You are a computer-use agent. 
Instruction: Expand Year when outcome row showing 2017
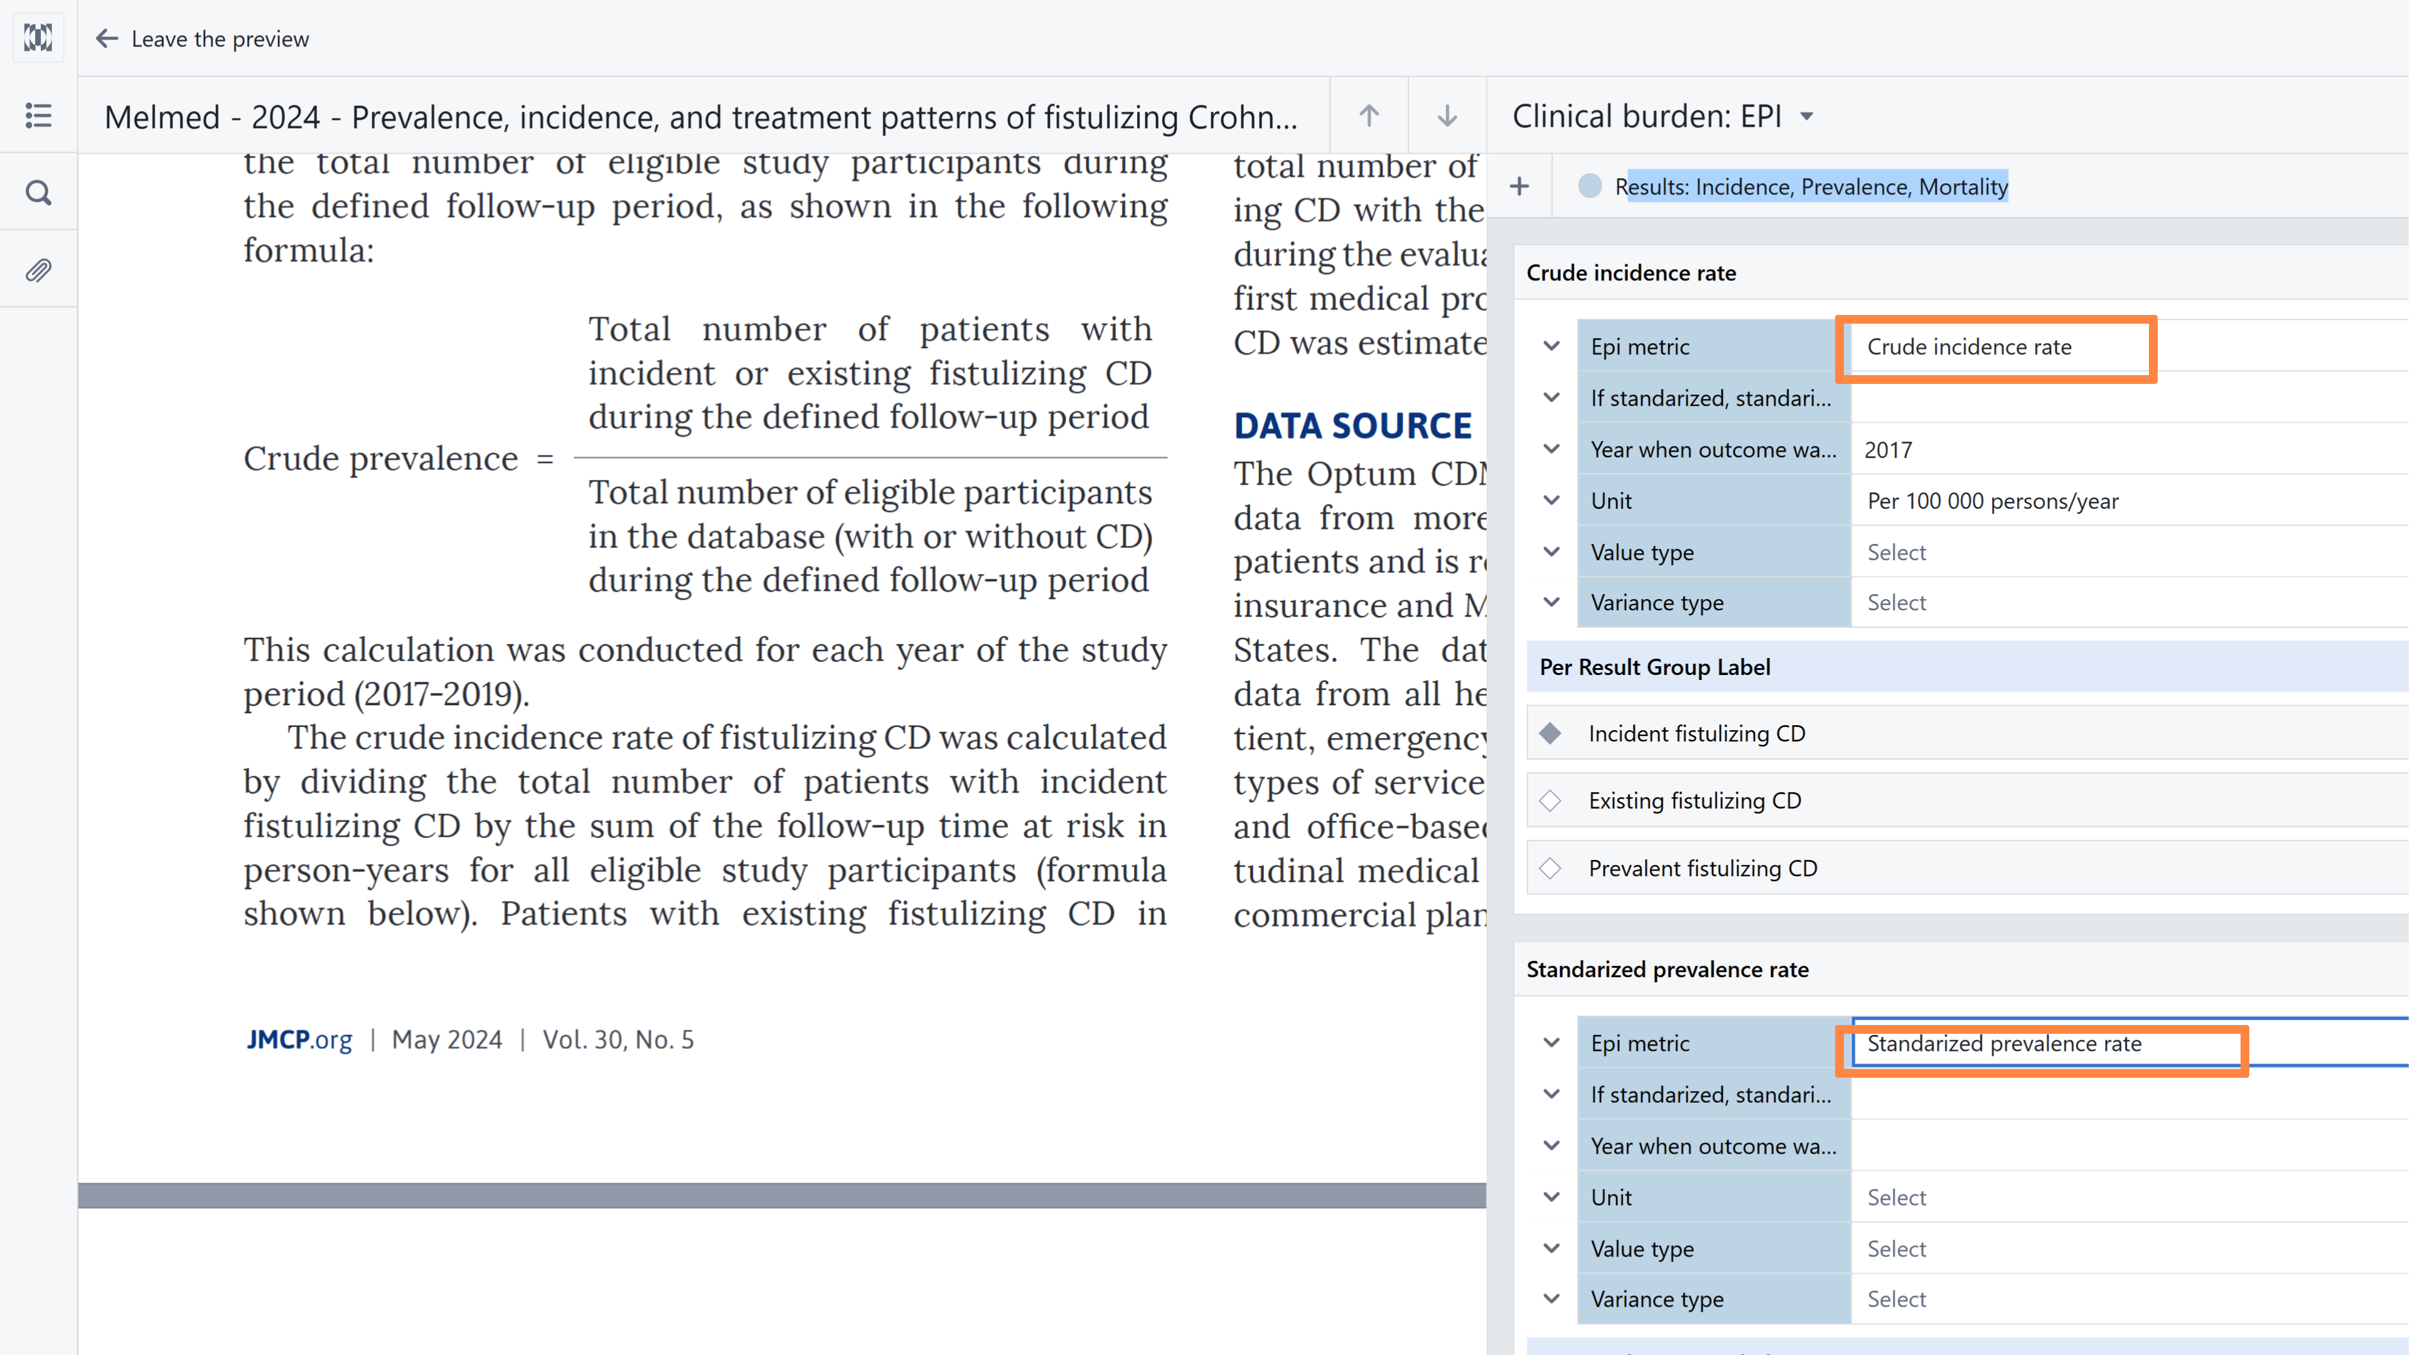[1551, 449]
